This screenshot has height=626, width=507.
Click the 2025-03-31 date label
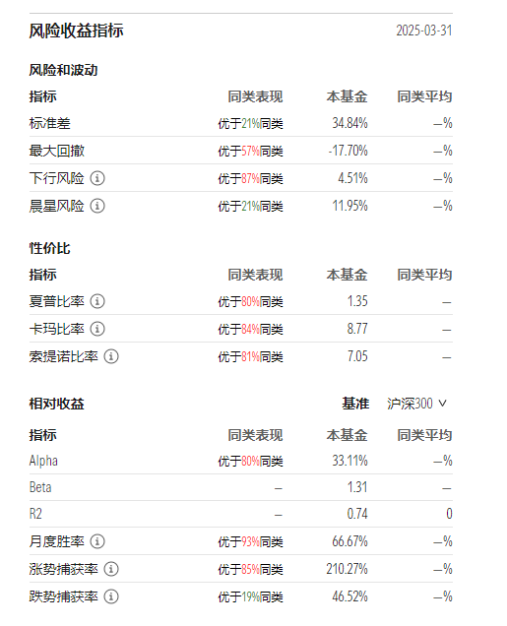[424, 31]
